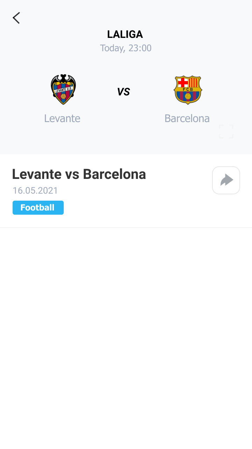Tap the Today, 23:00 kickoff time

point(126,48)
